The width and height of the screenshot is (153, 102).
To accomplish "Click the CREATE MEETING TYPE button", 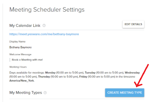I will (125, 92).
